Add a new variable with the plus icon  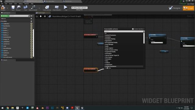coord(31,21)
